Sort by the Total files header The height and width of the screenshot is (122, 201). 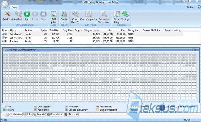point(55,30)
